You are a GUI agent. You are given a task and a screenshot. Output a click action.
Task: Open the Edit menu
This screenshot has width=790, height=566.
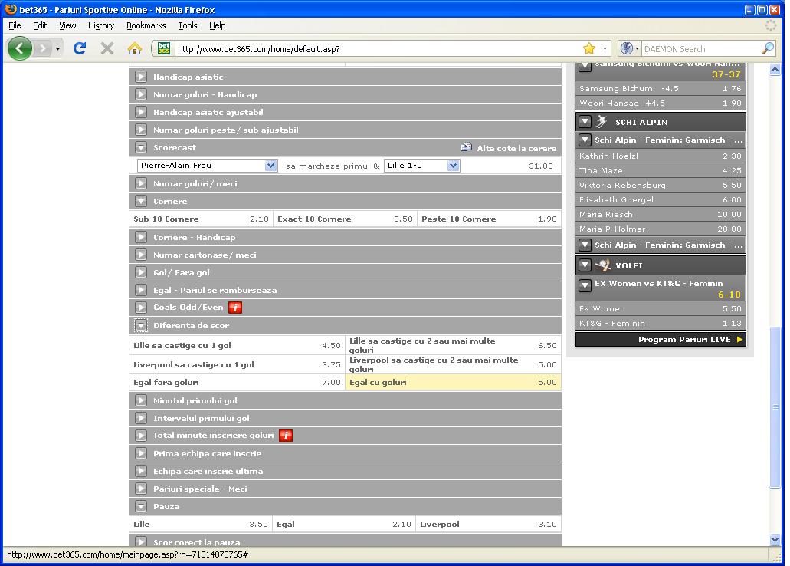(x=40, y=25)
